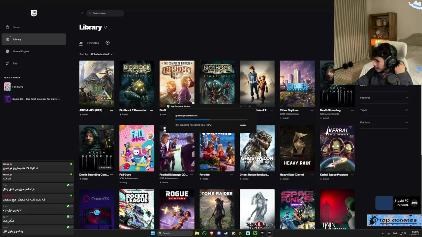422x237 pixels.
Task: Click the ENG language indicator
Action: [x=395, y=233]
